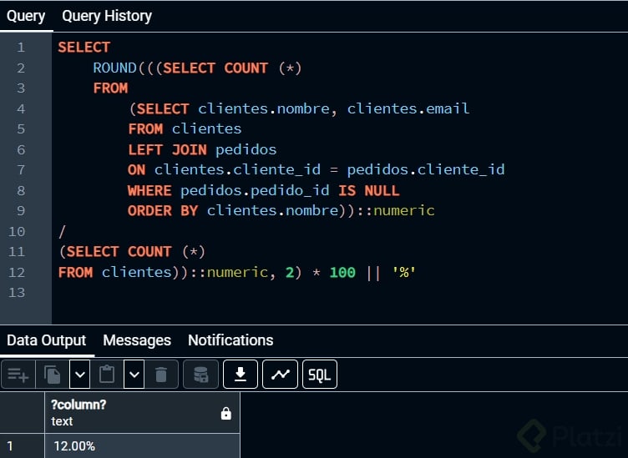Viewport: 628px width, 458px height.
Task: Click the Add row icon
Action: tap(18, 375)
